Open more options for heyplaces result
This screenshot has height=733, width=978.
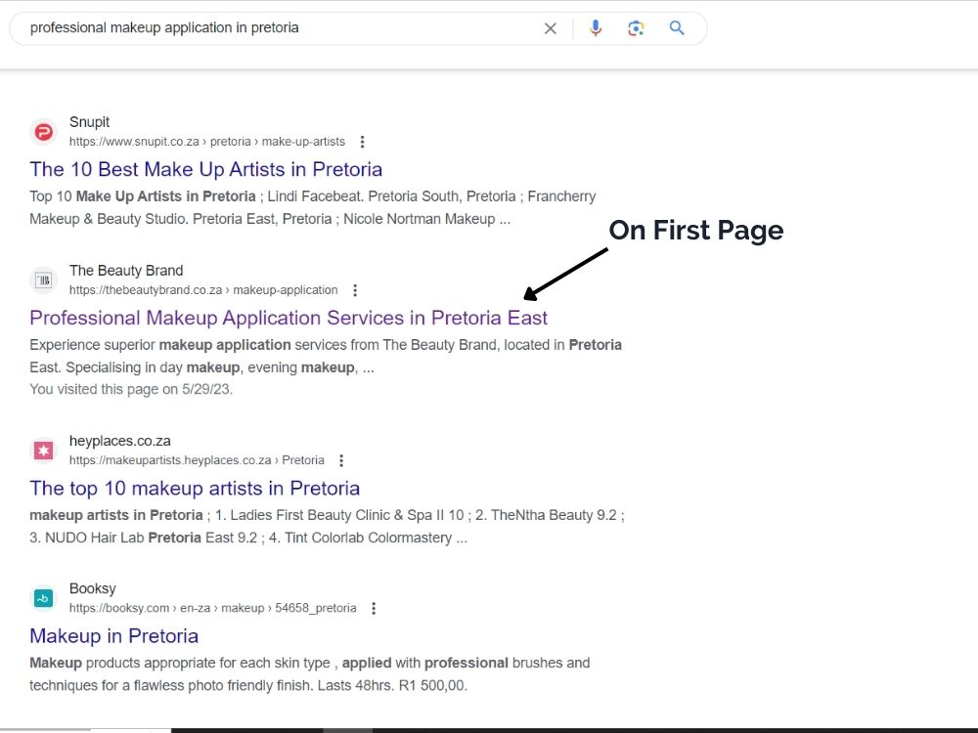pyautogui.click(x=341, y=460)
